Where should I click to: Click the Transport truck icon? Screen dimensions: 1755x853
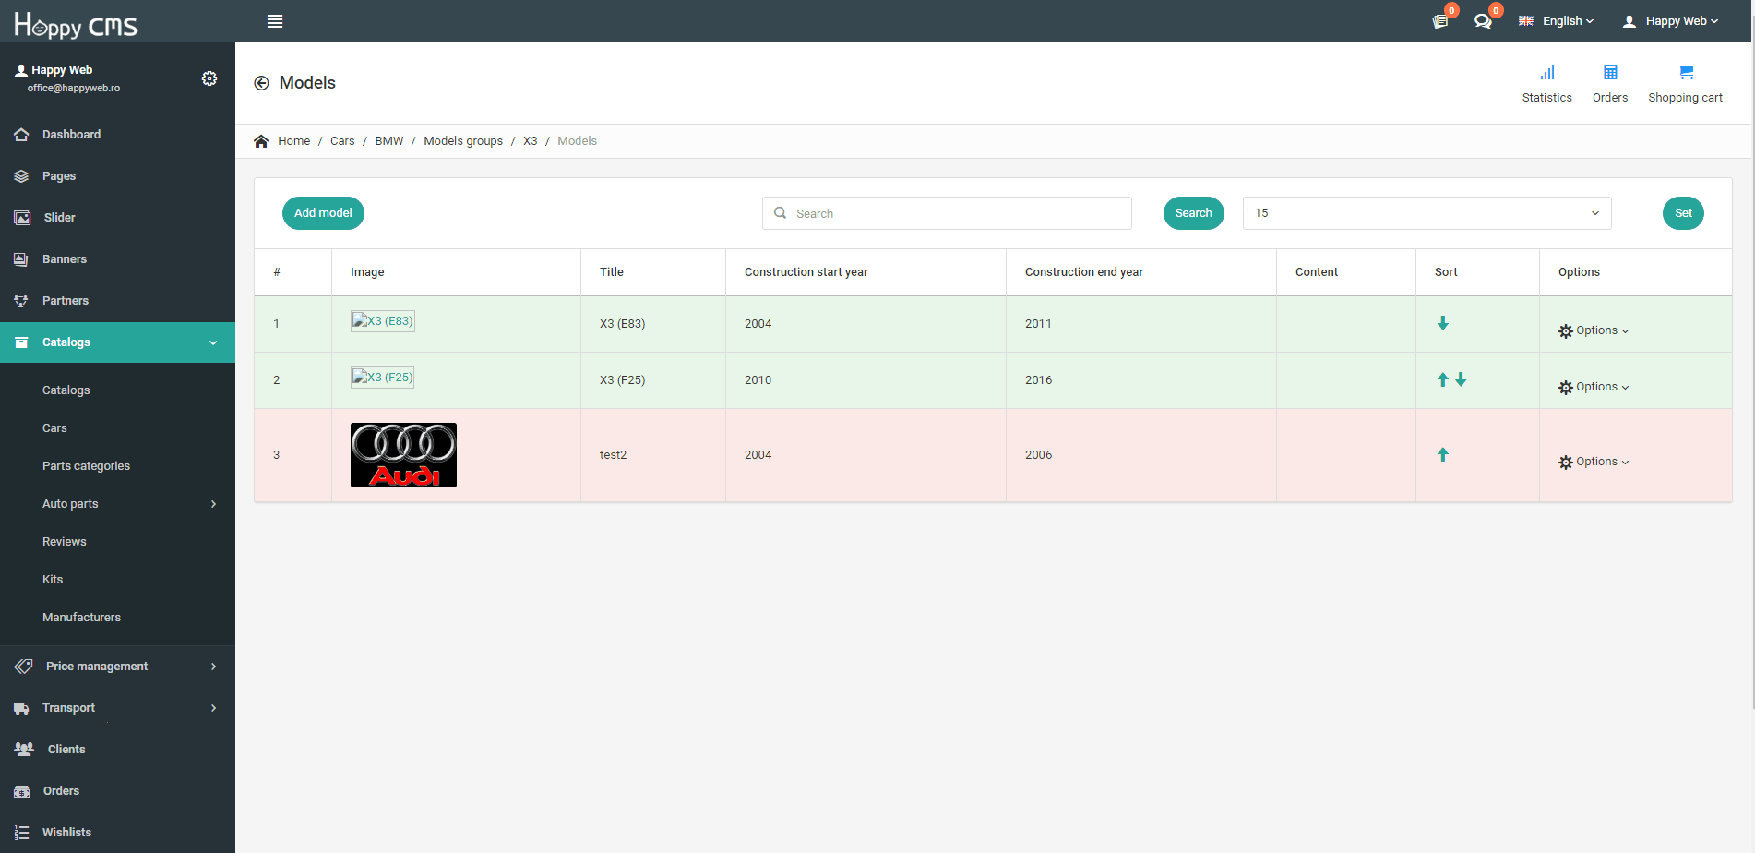21,708
